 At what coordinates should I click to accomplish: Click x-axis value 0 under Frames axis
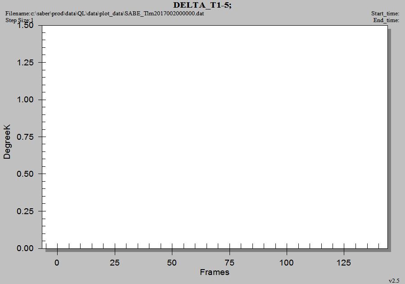tap(57, 263)
